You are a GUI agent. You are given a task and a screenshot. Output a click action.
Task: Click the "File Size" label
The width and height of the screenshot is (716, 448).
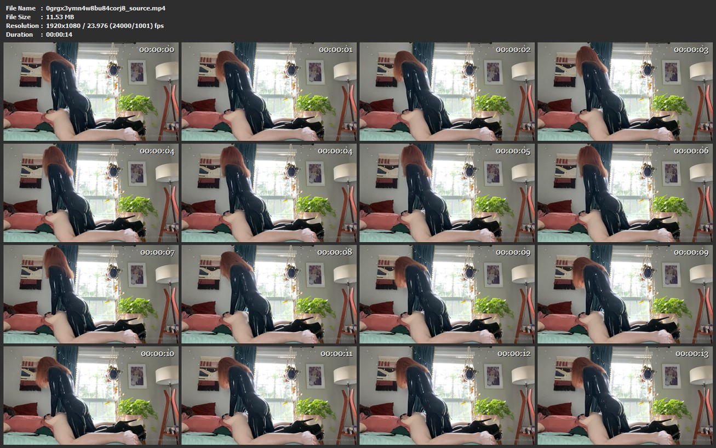pyautogui.click(x=19, y=17)
